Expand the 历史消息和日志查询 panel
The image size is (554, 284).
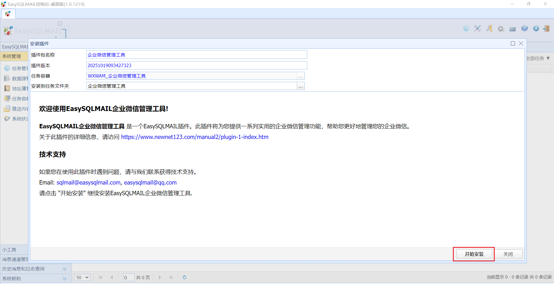point(64,269)
